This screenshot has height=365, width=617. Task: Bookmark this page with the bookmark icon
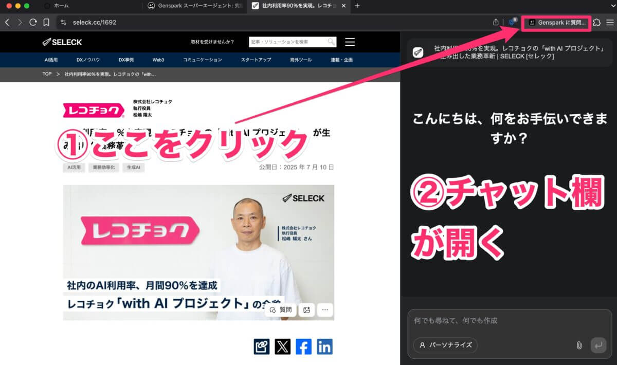click(x=46, y=22)
